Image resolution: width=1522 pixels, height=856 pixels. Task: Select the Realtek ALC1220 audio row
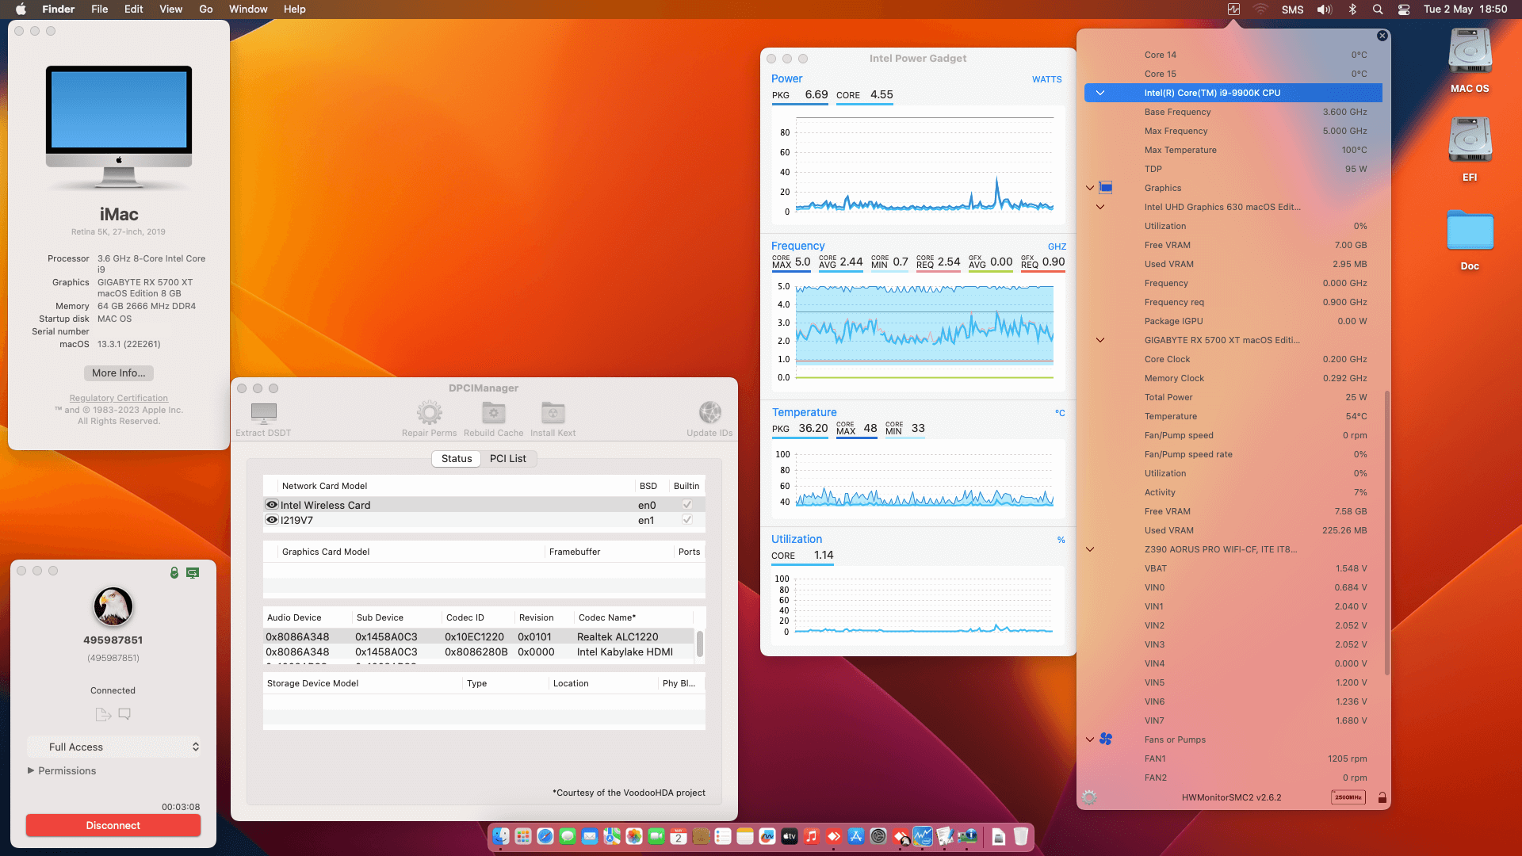pyautogui.click(x=478, y=636)
